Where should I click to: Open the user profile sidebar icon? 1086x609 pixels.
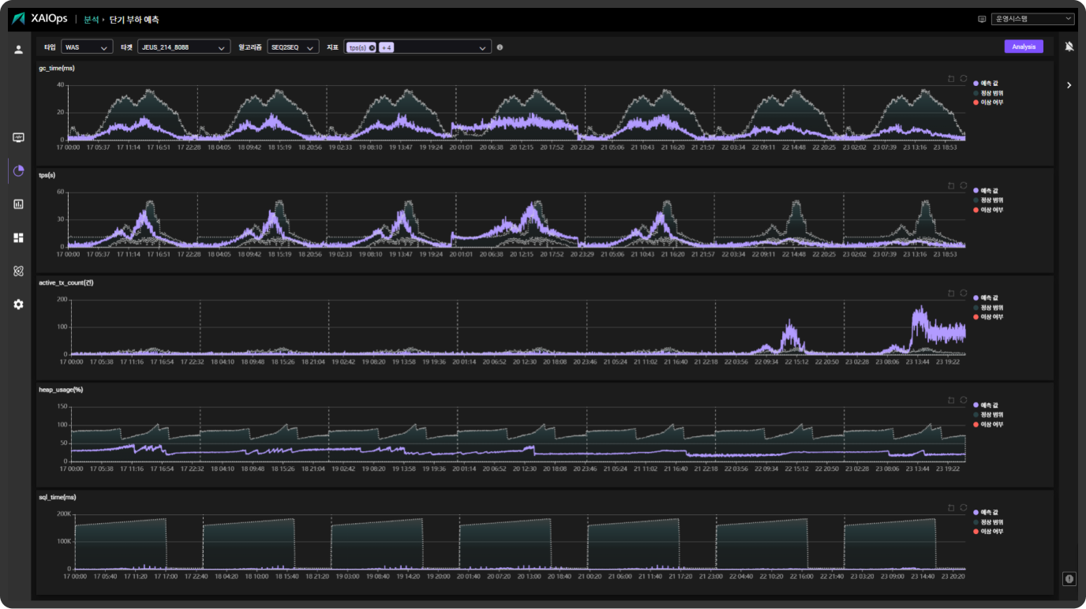pos(18,50)
